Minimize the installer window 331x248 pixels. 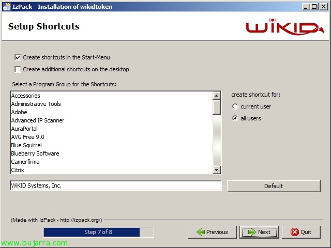tap(306, 7)
